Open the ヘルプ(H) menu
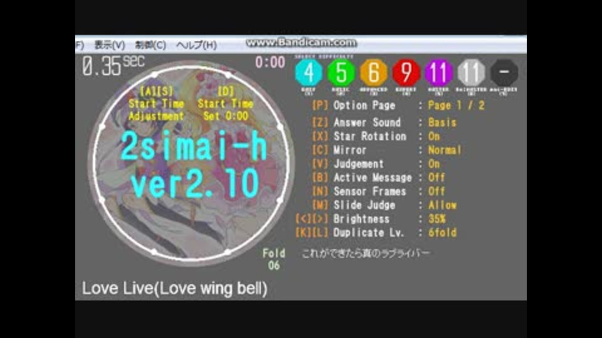602x338 pixels. point(196,45)
